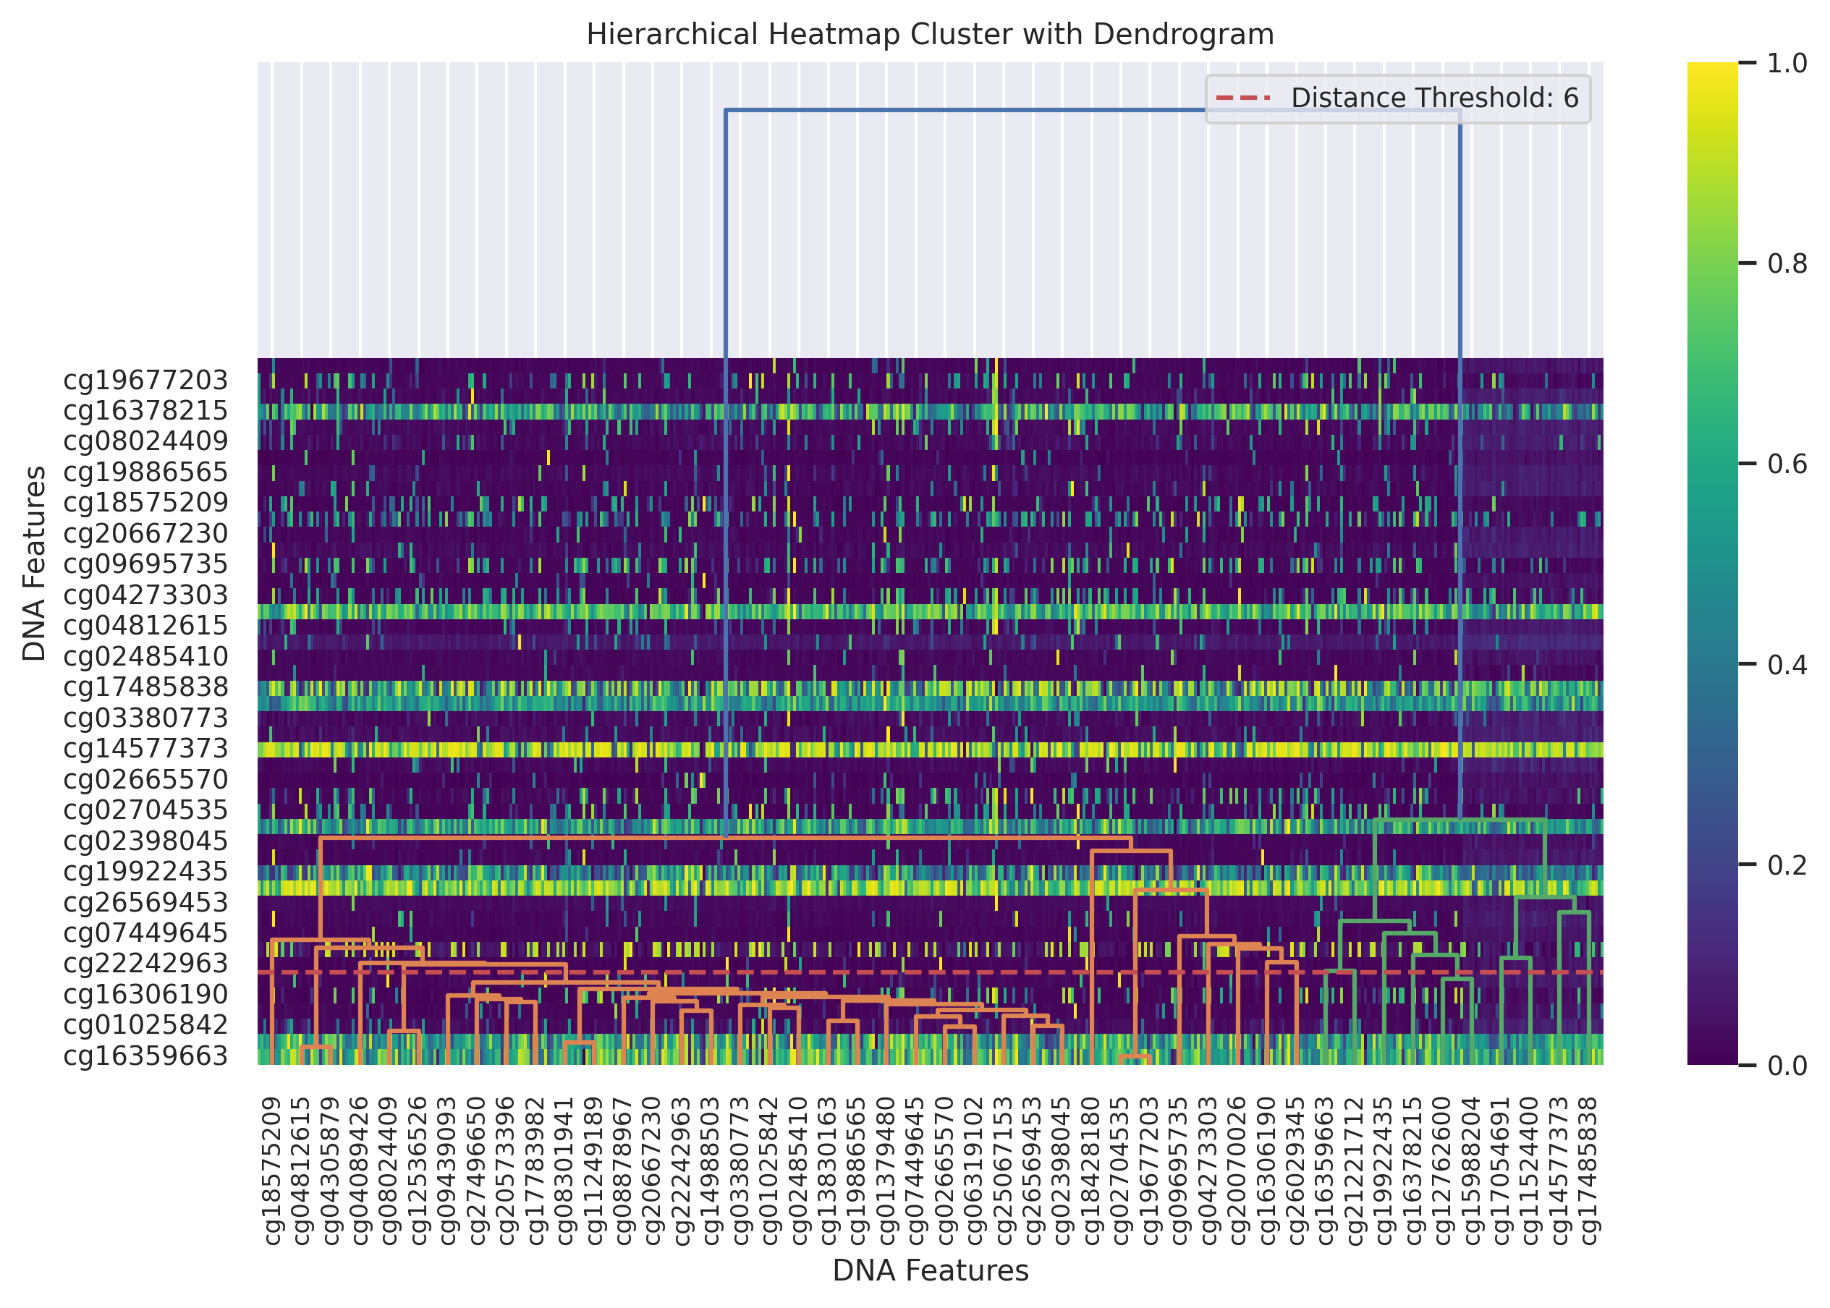
Task: Click the colorbar 0.6 tick label
Action: [x=1787, y=464]
